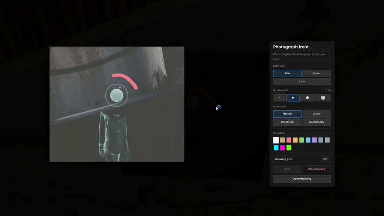384x216 pixels.
Task: Toggle the Drawing grid Off switch
Action: point(325,159)
